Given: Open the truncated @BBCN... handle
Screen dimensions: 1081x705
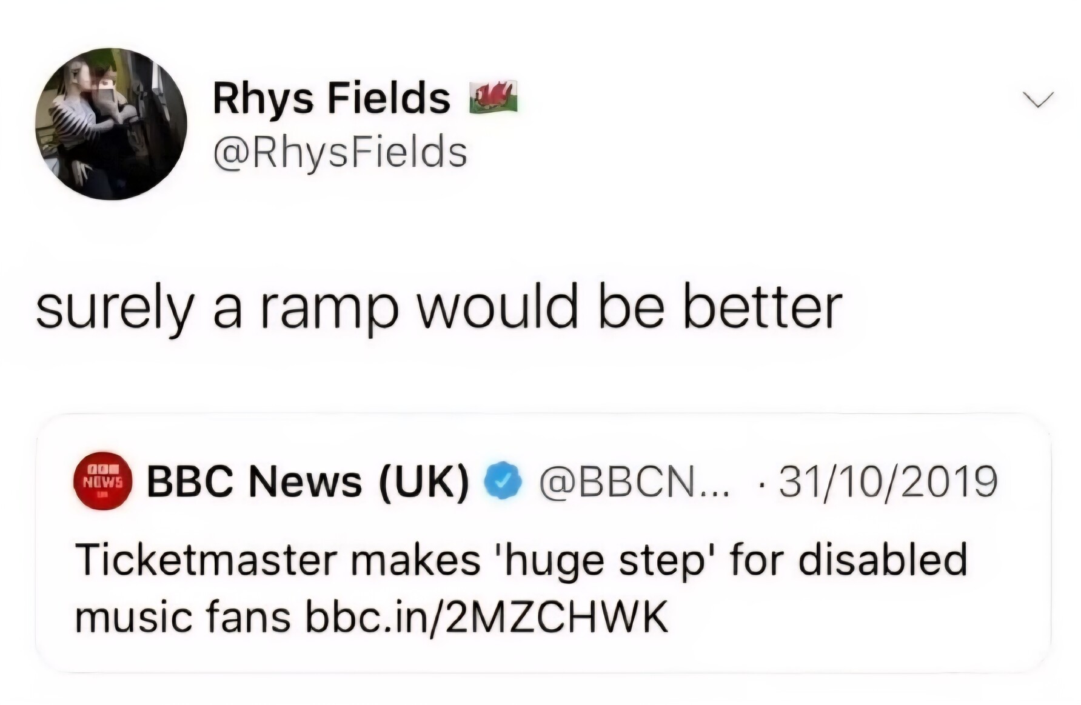Looking at the screenshot, I should [635, 482].
